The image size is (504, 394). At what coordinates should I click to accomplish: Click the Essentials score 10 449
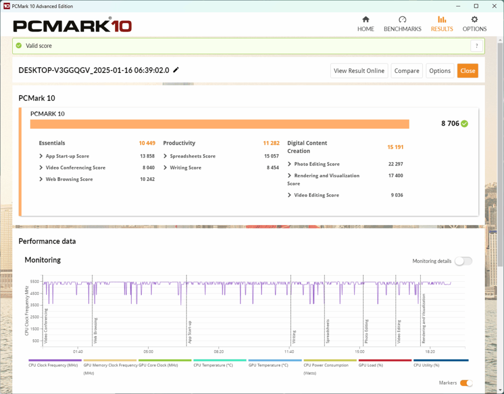147,143
